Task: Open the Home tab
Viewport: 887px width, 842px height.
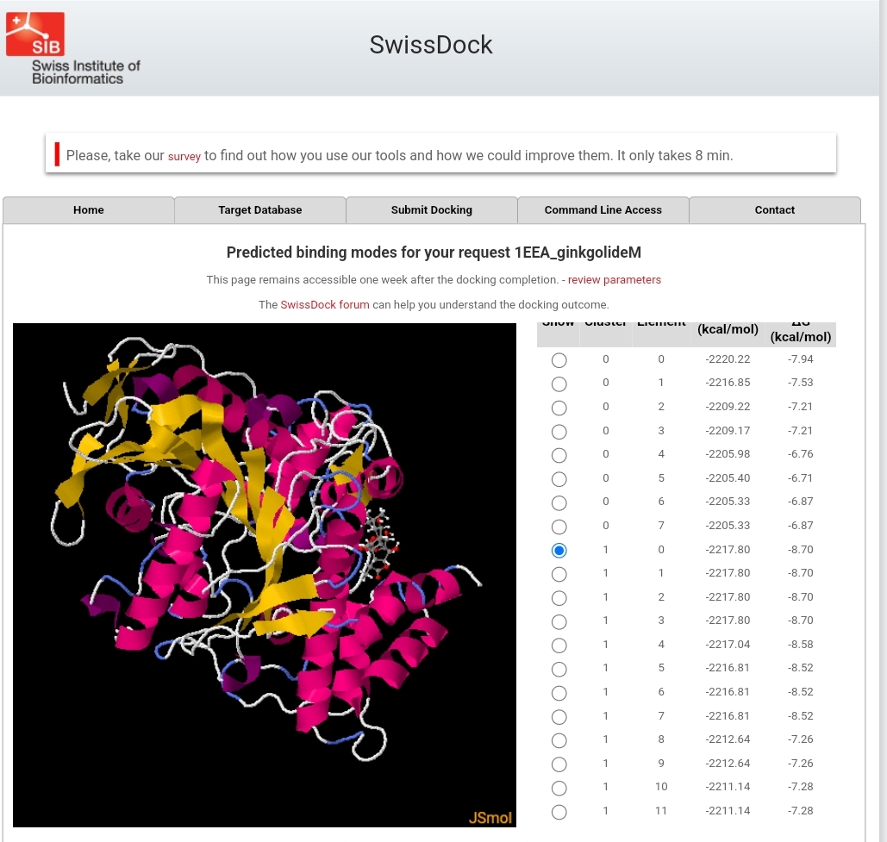Action: (x=89, y=209)
